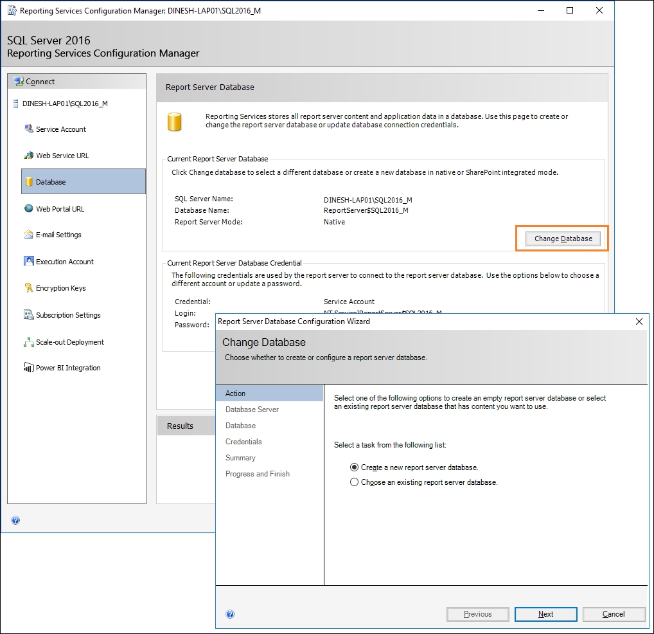Close the Reporting Services Configuration Manager window
Screen dimensions: 654x634
point(599,10)
